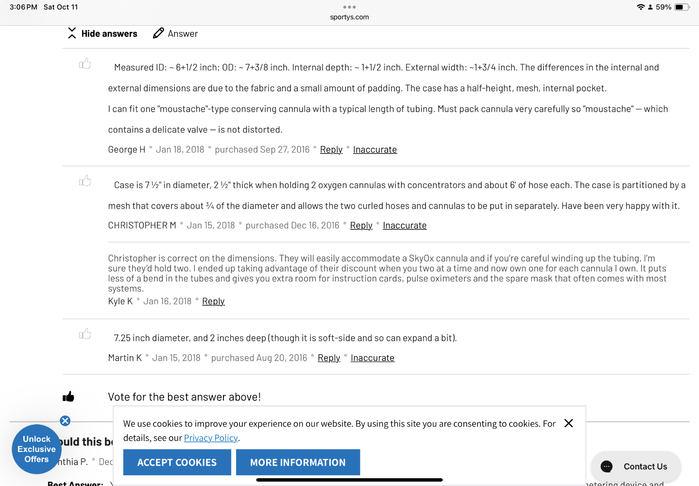Like Martin K's answer using thumbs-up icon
This screenshot has width=699, height=486.
[x=85, y=334]
